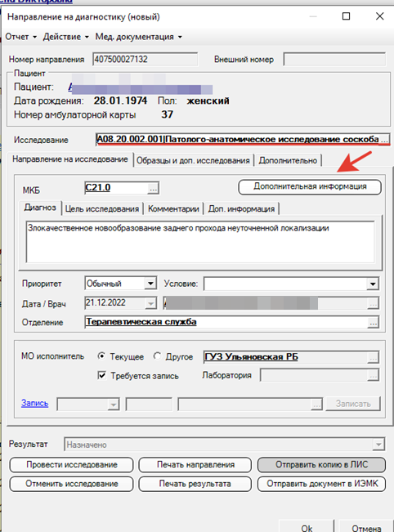Click the Запись link

pyautogui.click(x=34, y=403)
